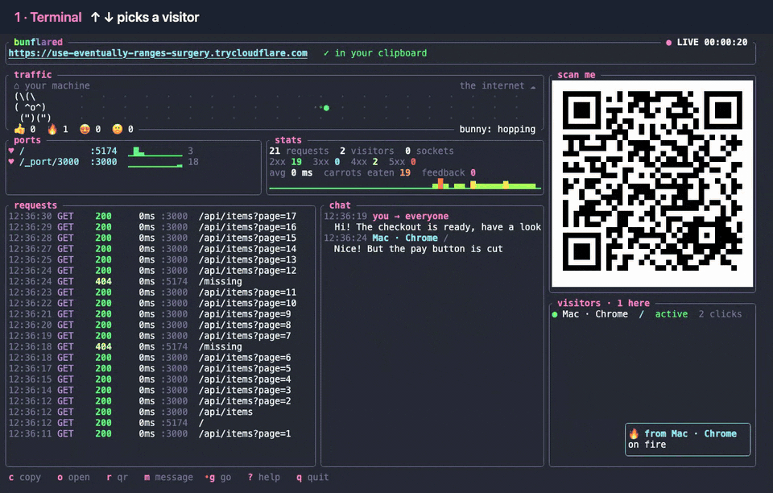Select the 'r qr' shortcut
Screen dimensions: 773x493
click(x=117, y=477)
